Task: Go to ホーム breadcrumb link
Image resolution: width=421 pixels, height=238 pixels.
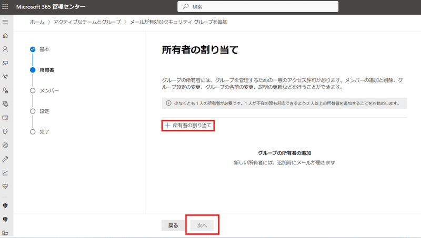Action: coord(37,22)
